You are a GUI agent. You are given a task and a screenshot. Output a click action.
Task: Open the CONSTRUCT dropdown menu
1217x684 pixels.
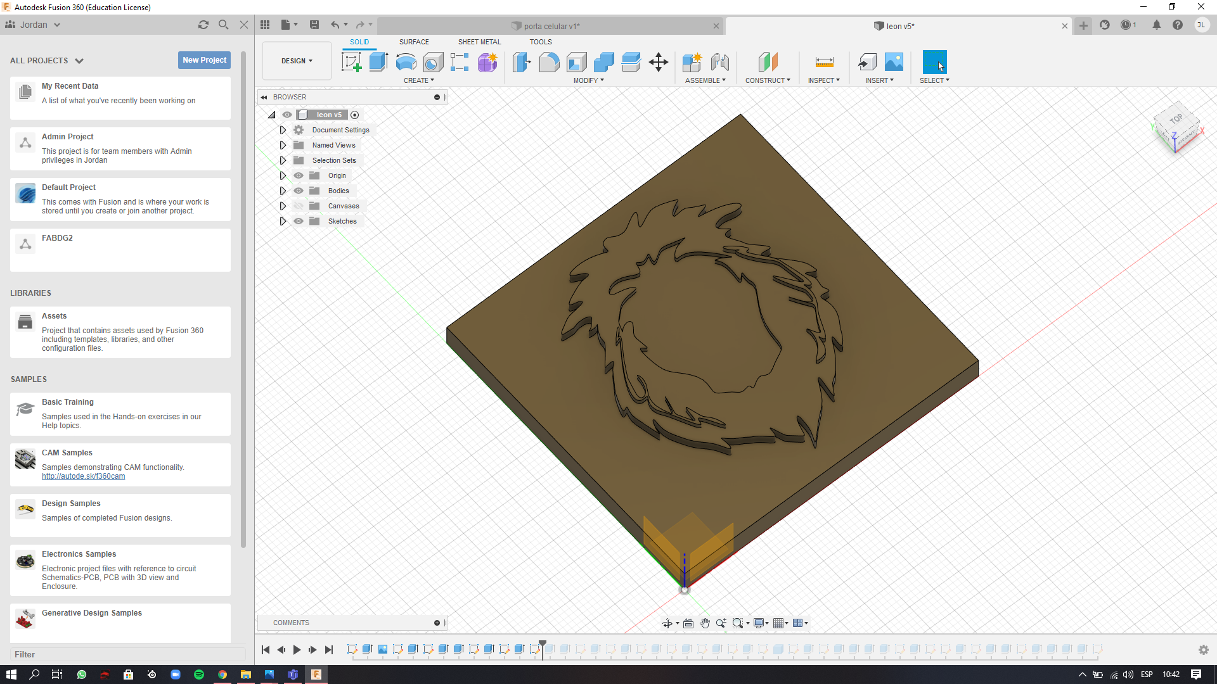point(768,80)
